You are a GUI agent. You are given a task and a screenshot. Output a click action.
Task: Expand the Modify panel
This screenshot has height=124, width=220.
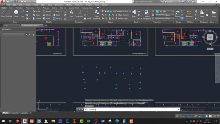click(50, 22)
